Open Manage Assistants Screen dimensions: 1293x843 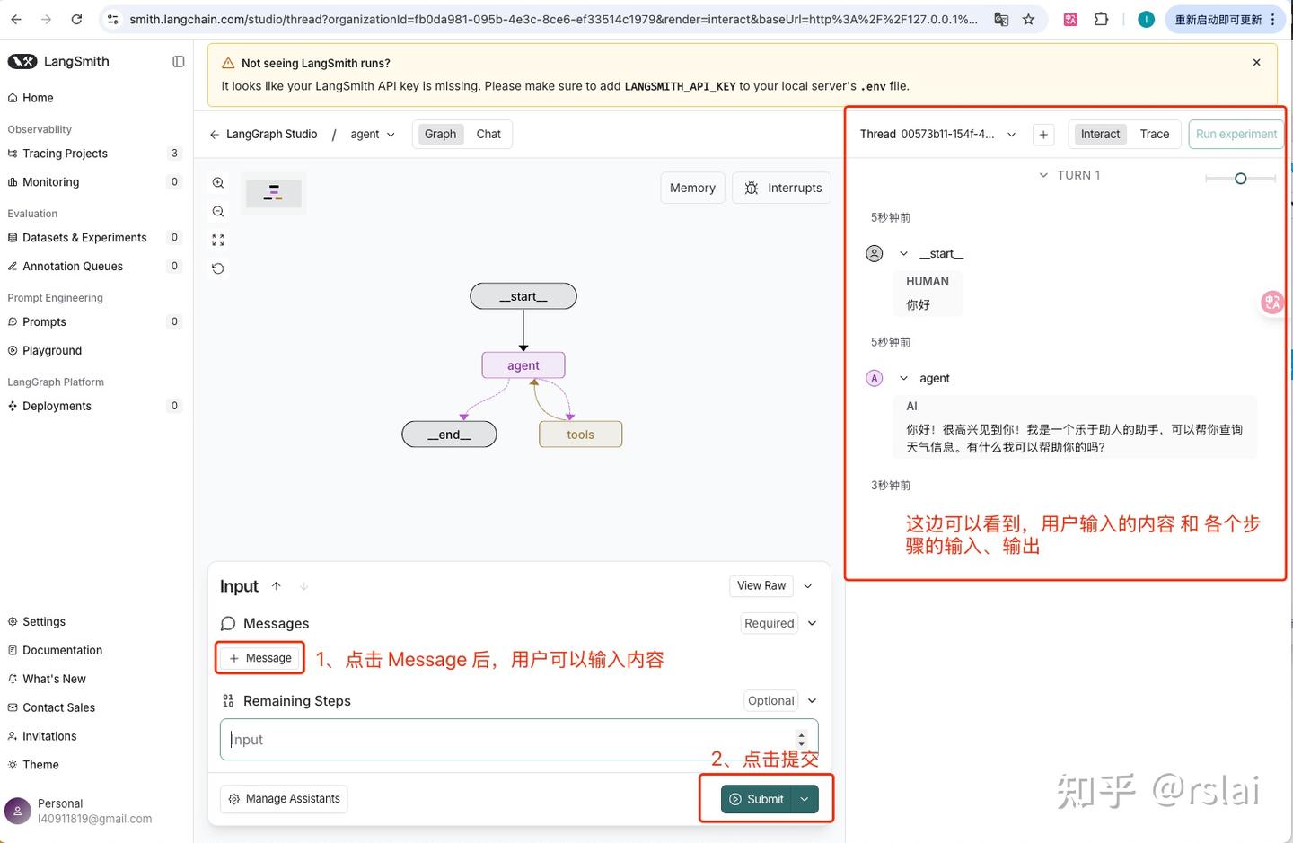tap(284, 799)
